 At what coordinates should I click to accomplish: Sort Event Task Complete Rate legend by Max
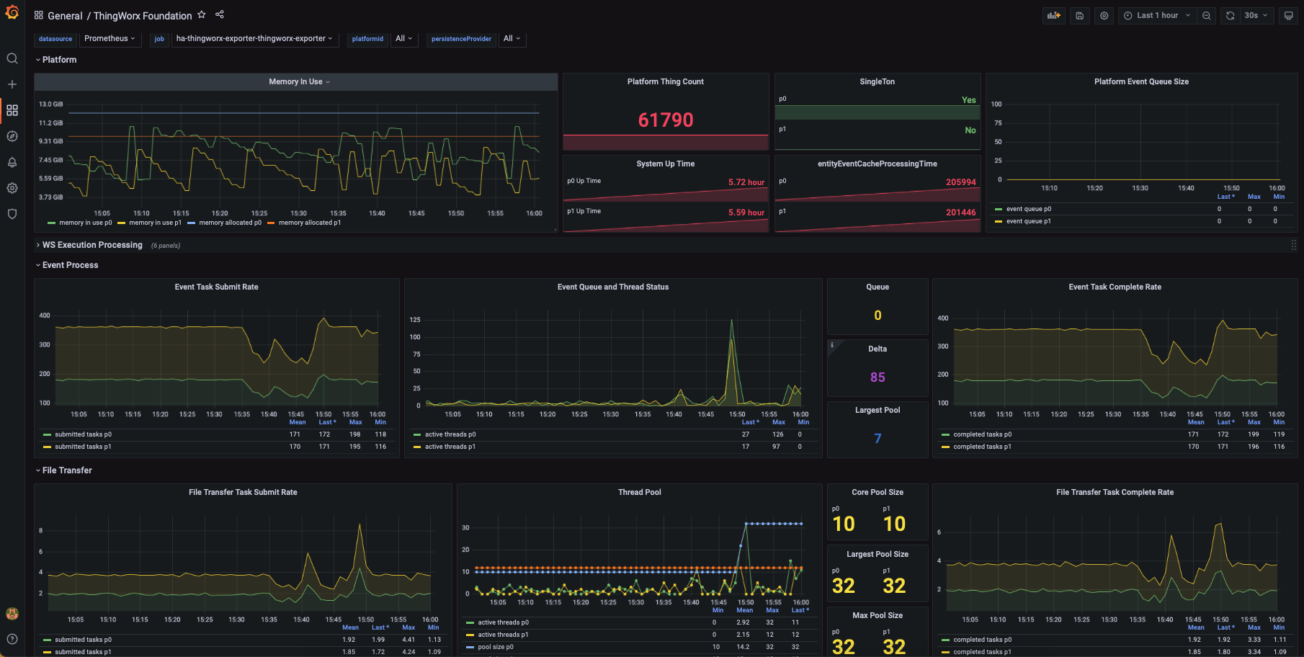coord(1254,422)
